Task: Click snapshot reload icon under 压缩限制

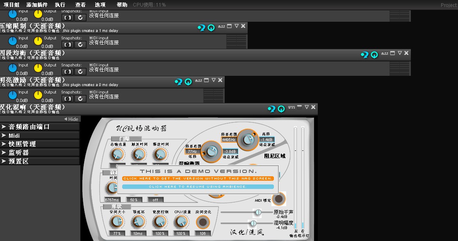Action: 80,45
